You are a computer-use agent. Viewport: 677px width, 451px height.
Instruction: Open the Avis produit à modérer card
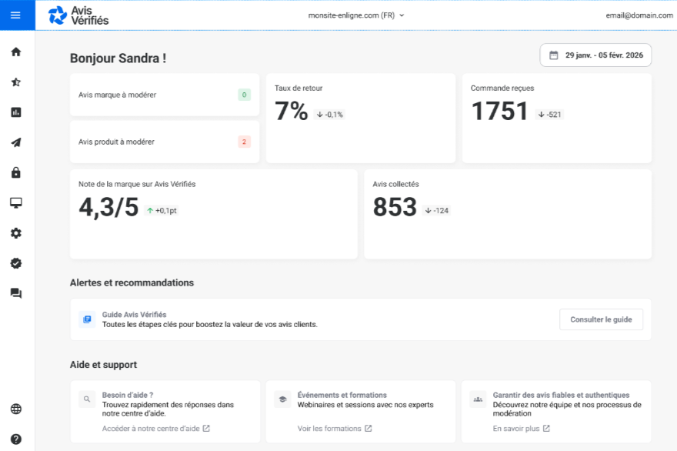(x=164, y=142)
